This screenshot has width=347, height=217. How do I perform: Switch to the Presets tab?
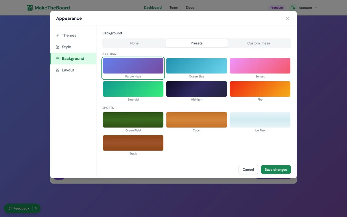[197, 43]
